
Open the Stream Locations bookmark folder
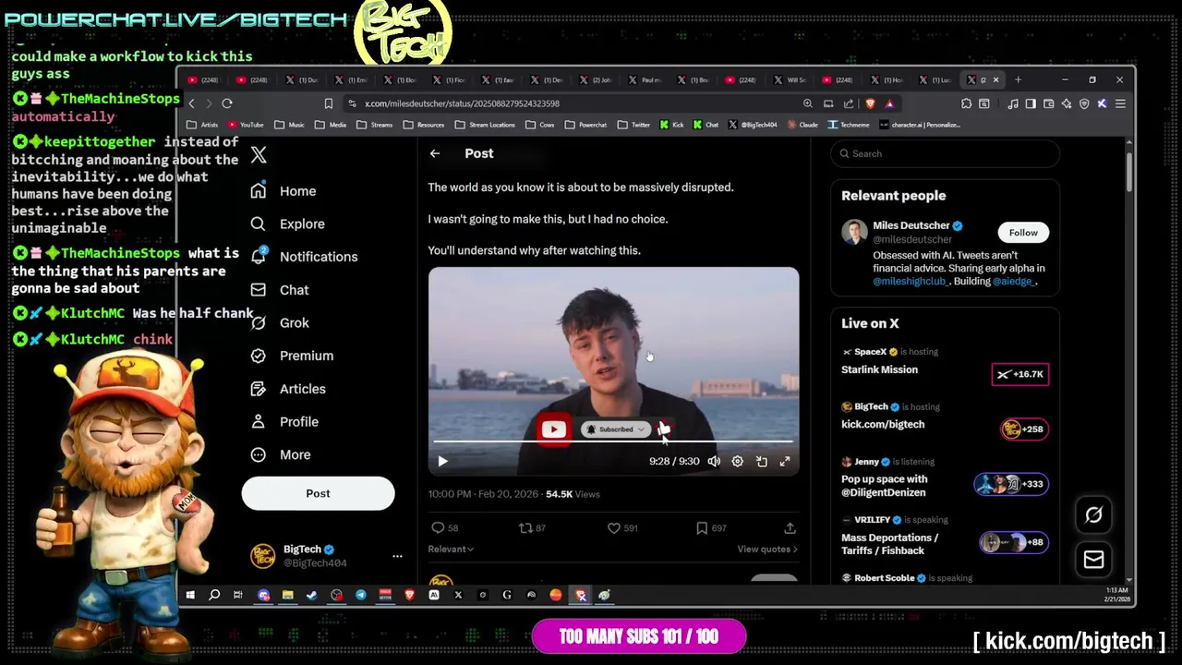[485, 125]
